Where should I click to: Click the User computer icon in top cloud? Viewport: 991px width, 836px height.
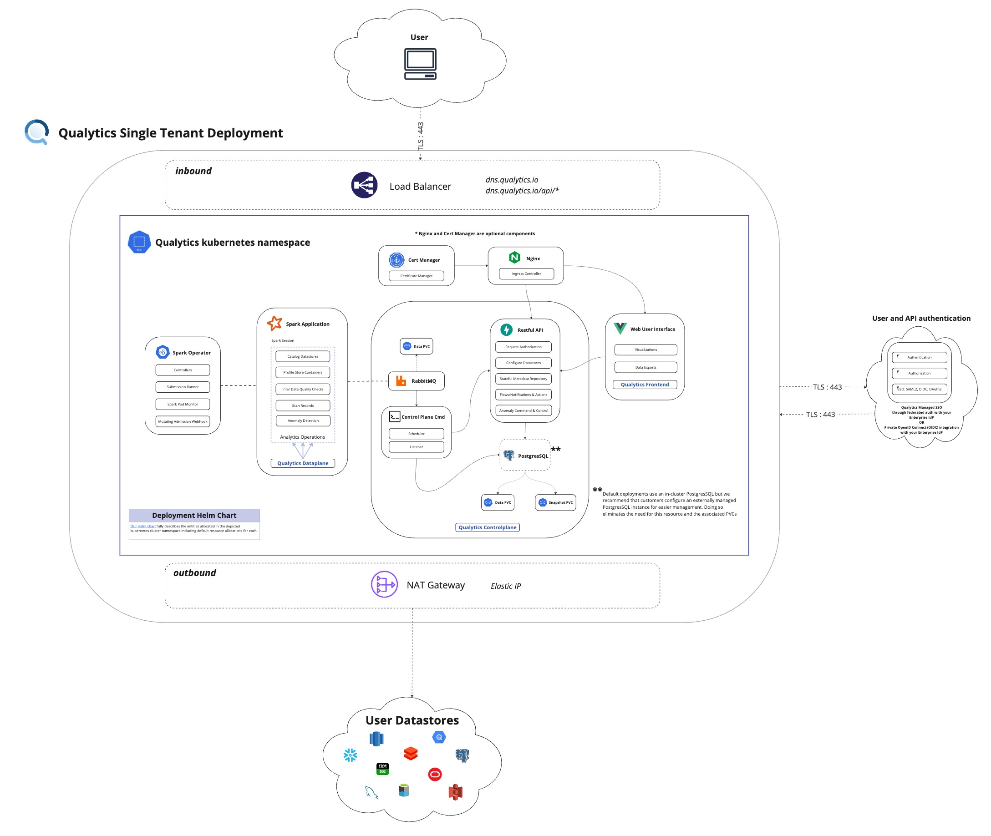(420, 64)
